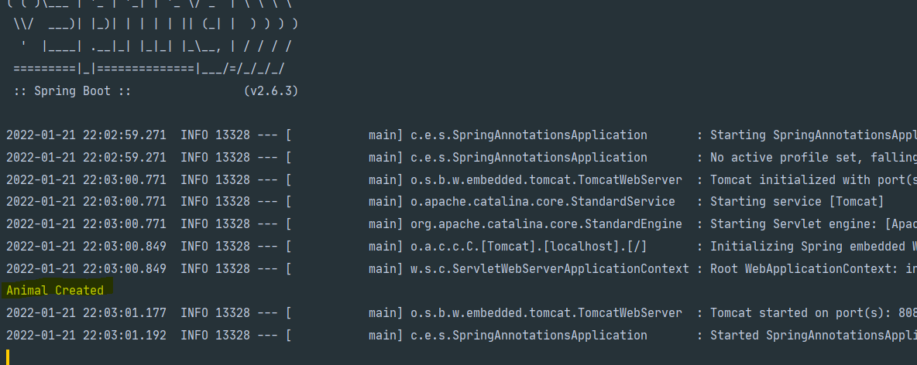Image resolution: width=917 pixels, height=365 pixels.
Task: Click the "Starting Servlet engine" log message
Action: click(x=813, y=224)
